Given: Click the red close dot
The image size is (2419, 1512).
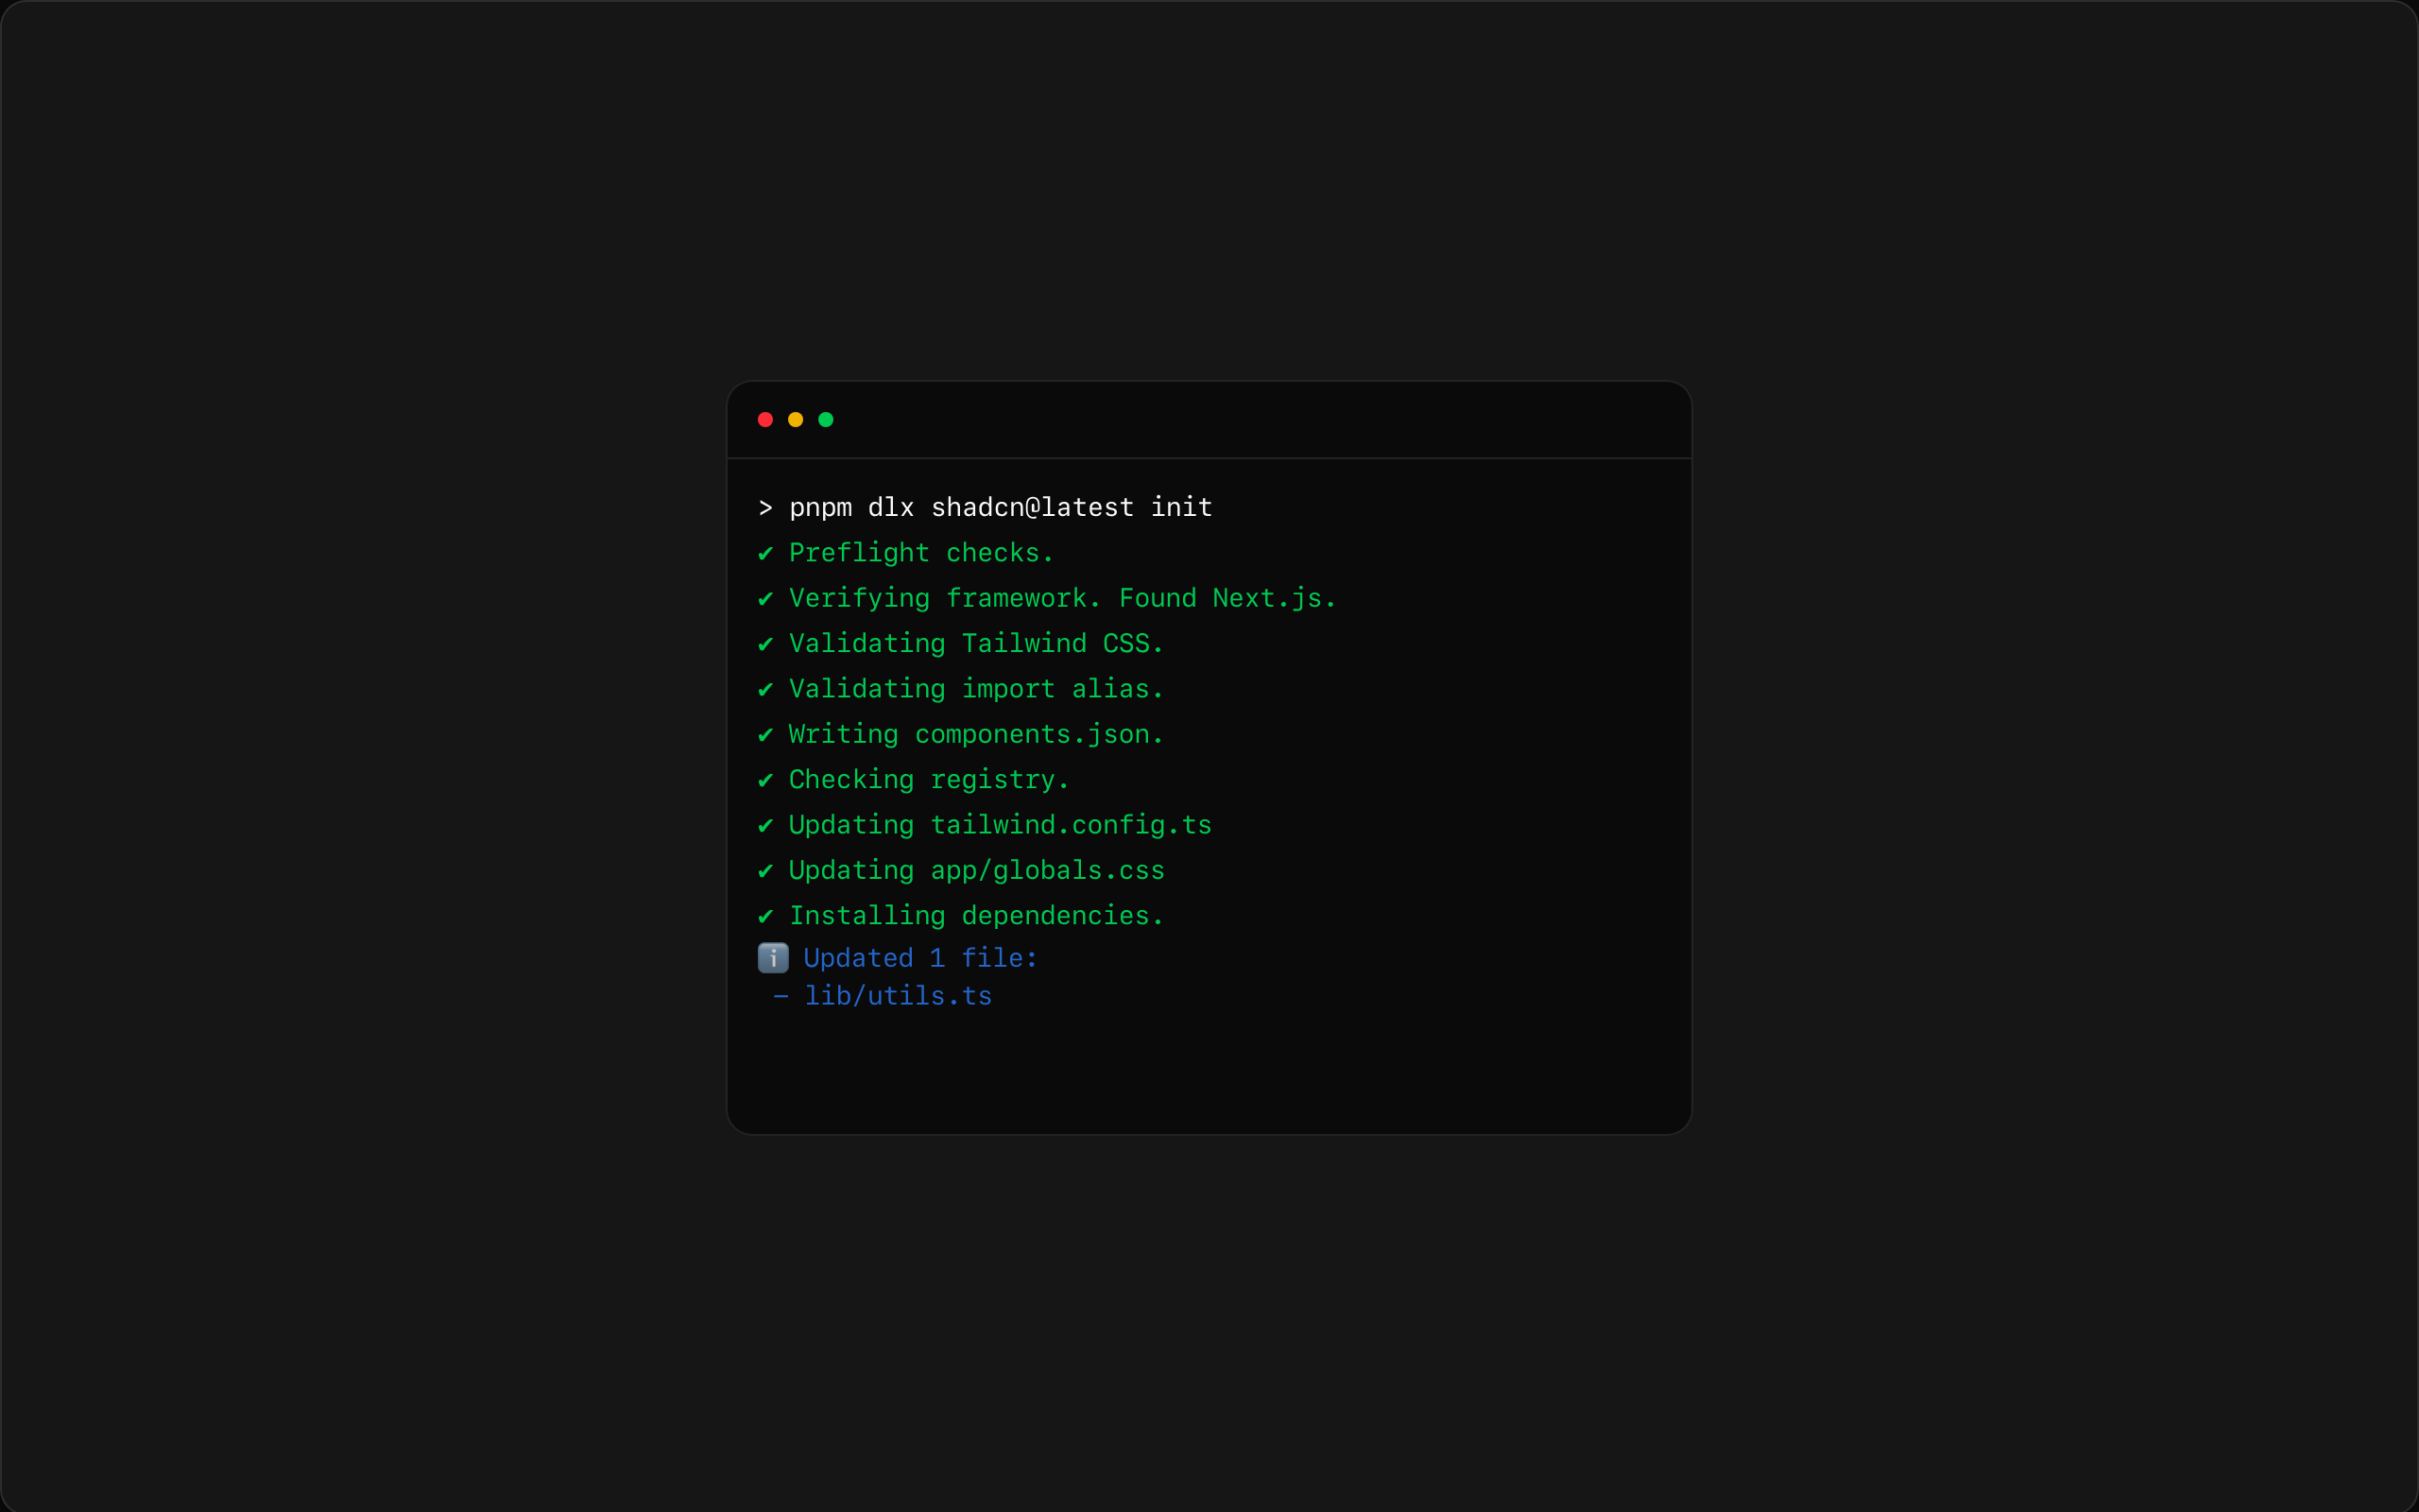Looking at the screenshot, I should pos(764,419).
